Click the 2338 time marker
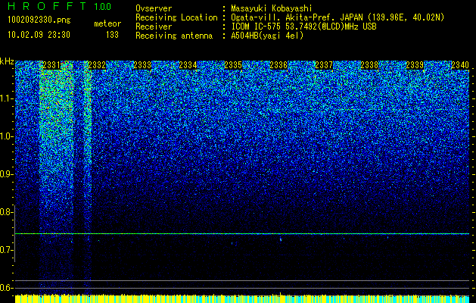Image resolution: width=476 pixels, height=303 pixels. point(369,65)
